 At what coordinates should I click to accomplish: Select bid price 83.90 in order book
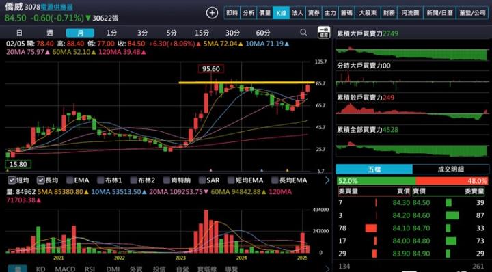(x=401, y=254)
